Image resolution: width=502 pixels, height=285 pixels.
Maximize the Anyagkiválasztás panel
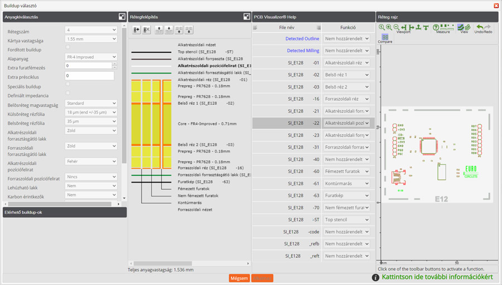coord(122,17)
